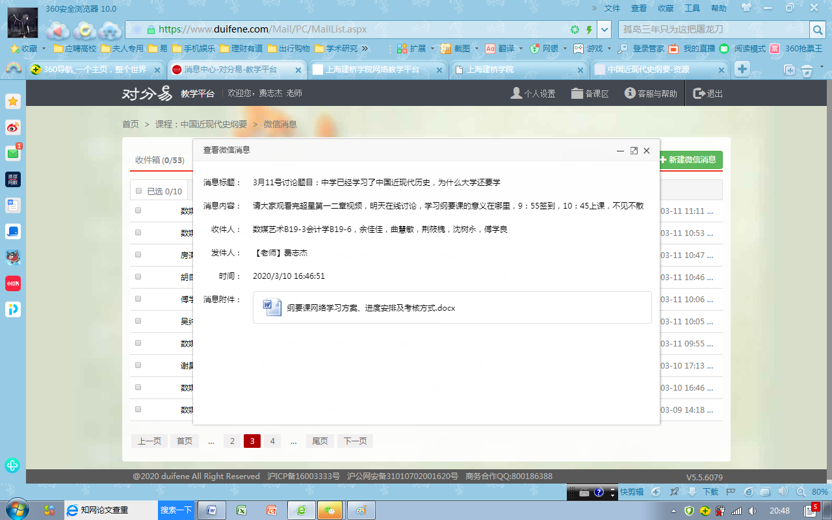This screenshot has width=832, height=520.
Task: Click the 新建微信消息 button
Action: coord(690,160)
